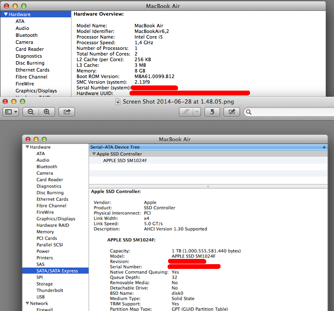Select ATA in the top window sidebar

20,21
